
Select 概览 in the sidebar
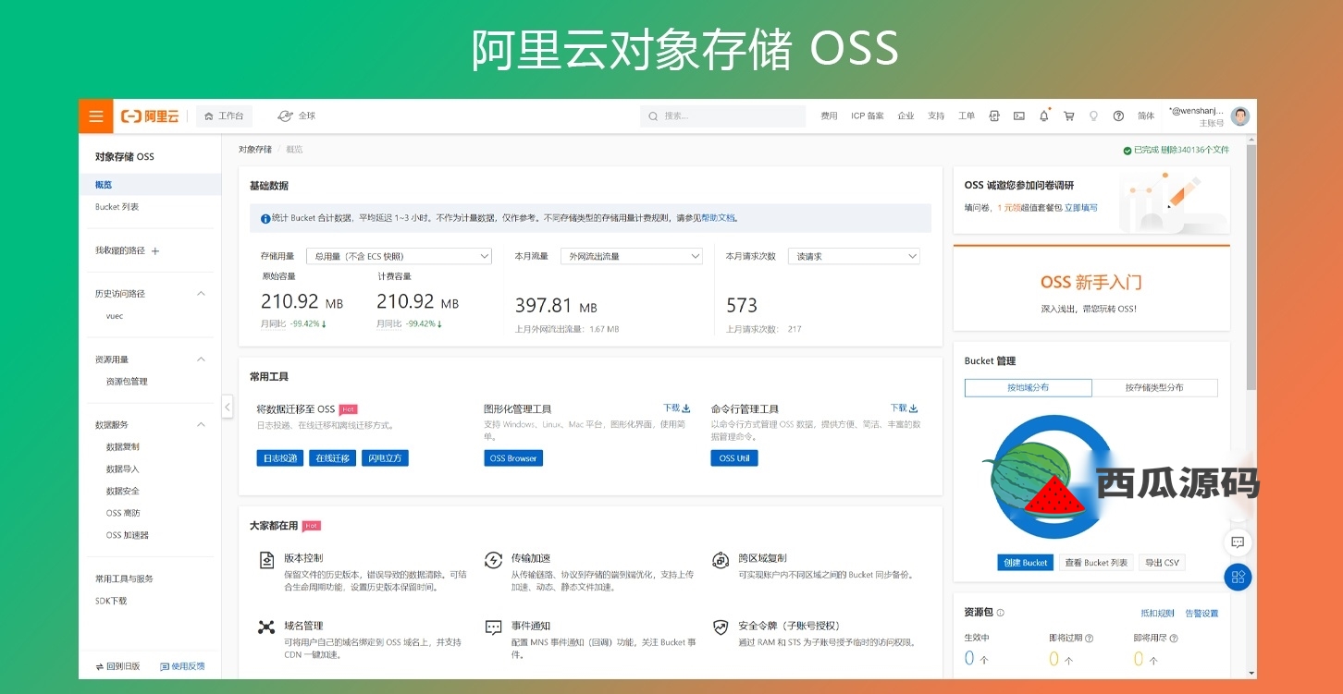(150, 185)
